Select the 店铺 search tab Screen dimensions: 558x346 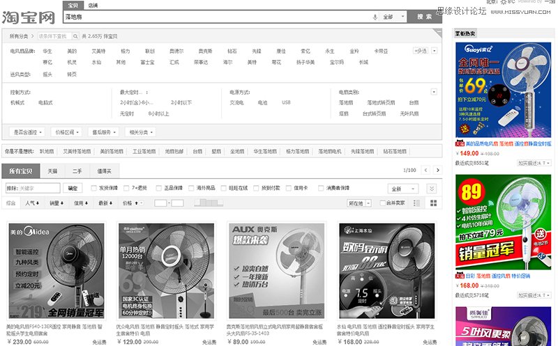point(93,6)
